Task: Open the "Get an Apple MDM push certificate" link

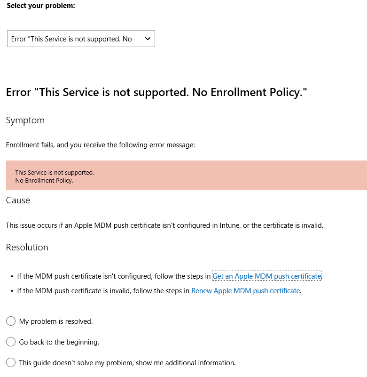Action: pos(267,276)
